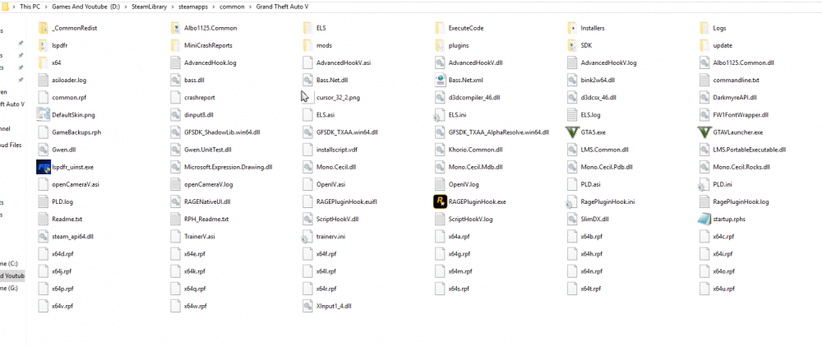Select the installscript.vdf file name
This screenshot has width=822, height=347.
coord(336,150)
